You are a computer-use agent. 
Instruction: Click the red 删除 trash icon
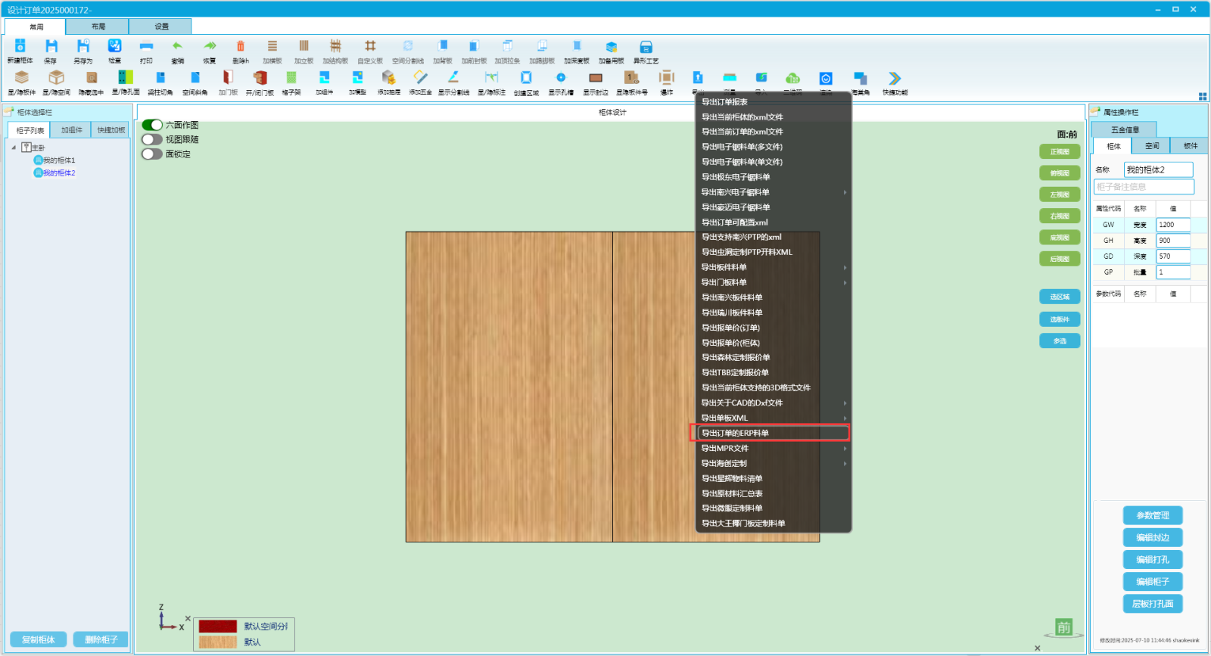241,47
